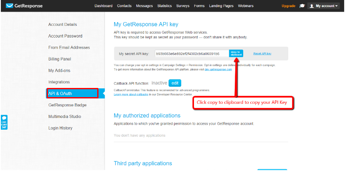Open the Learn more about callbacks link
The height and width of the screenshot is (173, 345).
(x=131, y=95)
